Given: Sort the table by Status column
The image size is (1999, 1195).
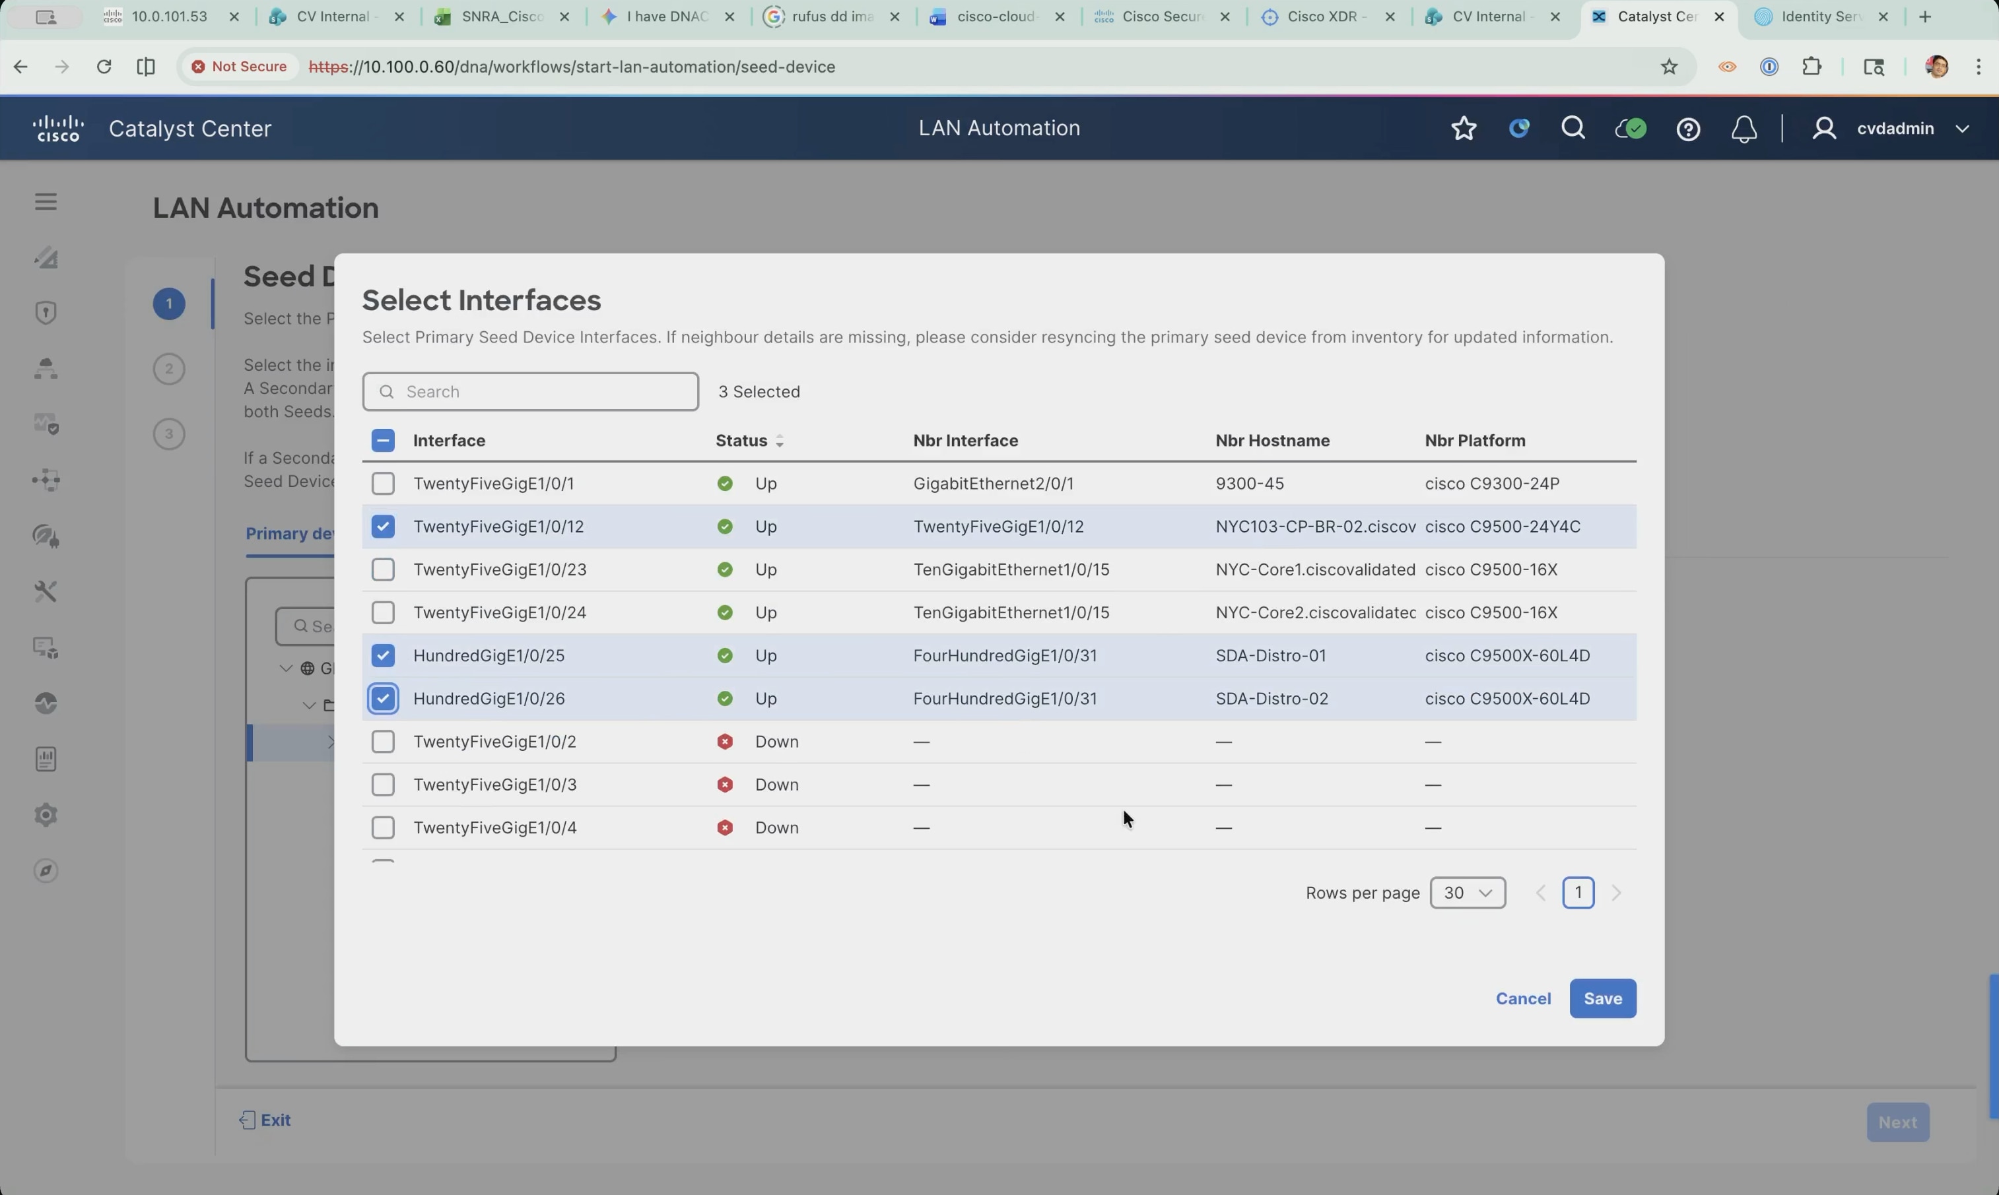Looking at the screenshot, I should [x=750, y=441].
